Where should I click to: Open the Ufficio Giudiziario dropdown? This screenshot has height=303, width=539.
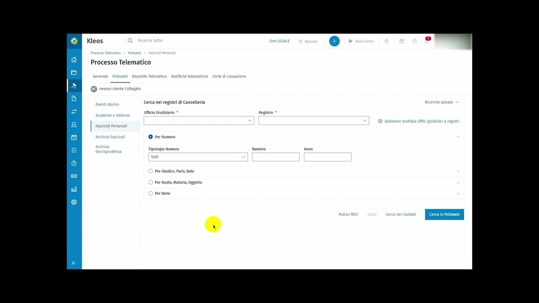[199, 121]
